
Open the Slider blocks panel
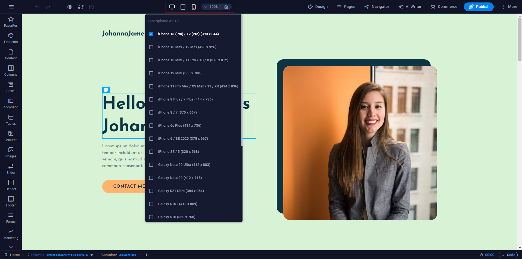point(11,169)
